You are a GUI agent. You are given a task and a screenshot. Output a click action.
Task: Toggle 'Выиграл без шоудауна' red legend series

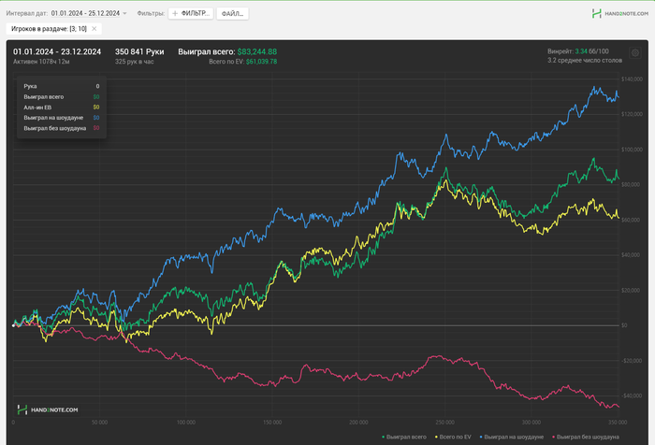click(585, 437)
